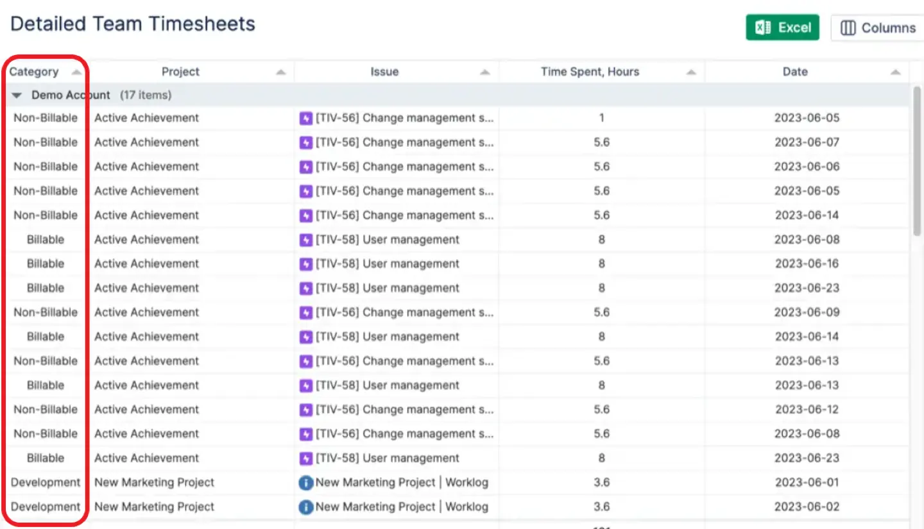
Task: Select the Issue column header
Action: (x=384, y=72)
